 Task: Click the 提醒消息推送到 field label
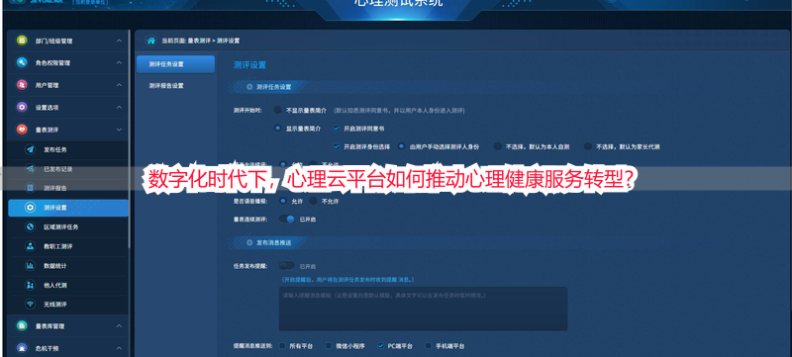253,346
